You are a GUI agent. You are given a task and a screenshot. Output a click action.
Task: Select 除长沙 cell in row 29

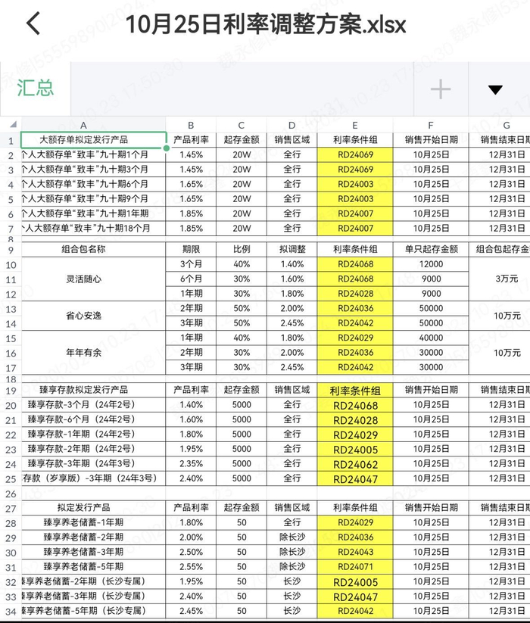292,537
